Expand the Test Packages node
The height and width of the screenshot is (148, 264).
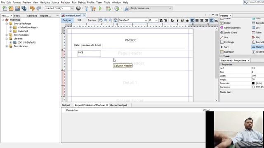(x=7, y=35)
